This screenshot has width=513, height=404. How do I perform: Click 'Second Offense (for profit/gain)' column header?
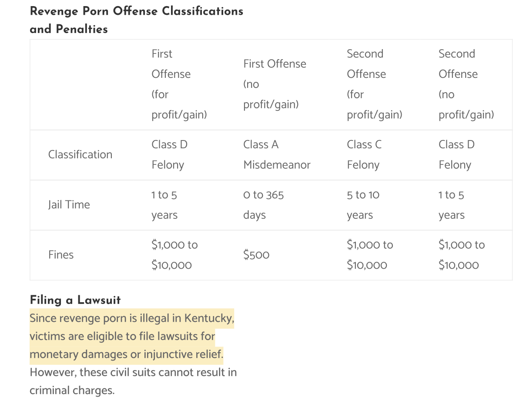point(374,84)
